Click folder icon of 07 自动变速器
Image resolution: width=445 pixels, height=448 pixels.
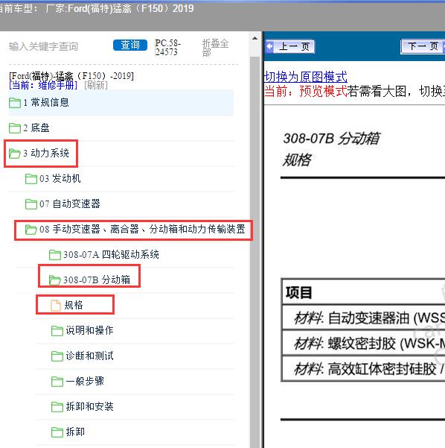31,204
